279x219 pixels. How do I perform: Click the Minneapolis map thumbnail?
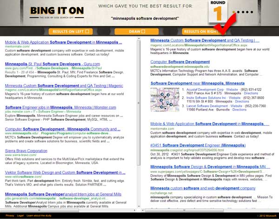(x=165, y=100)
